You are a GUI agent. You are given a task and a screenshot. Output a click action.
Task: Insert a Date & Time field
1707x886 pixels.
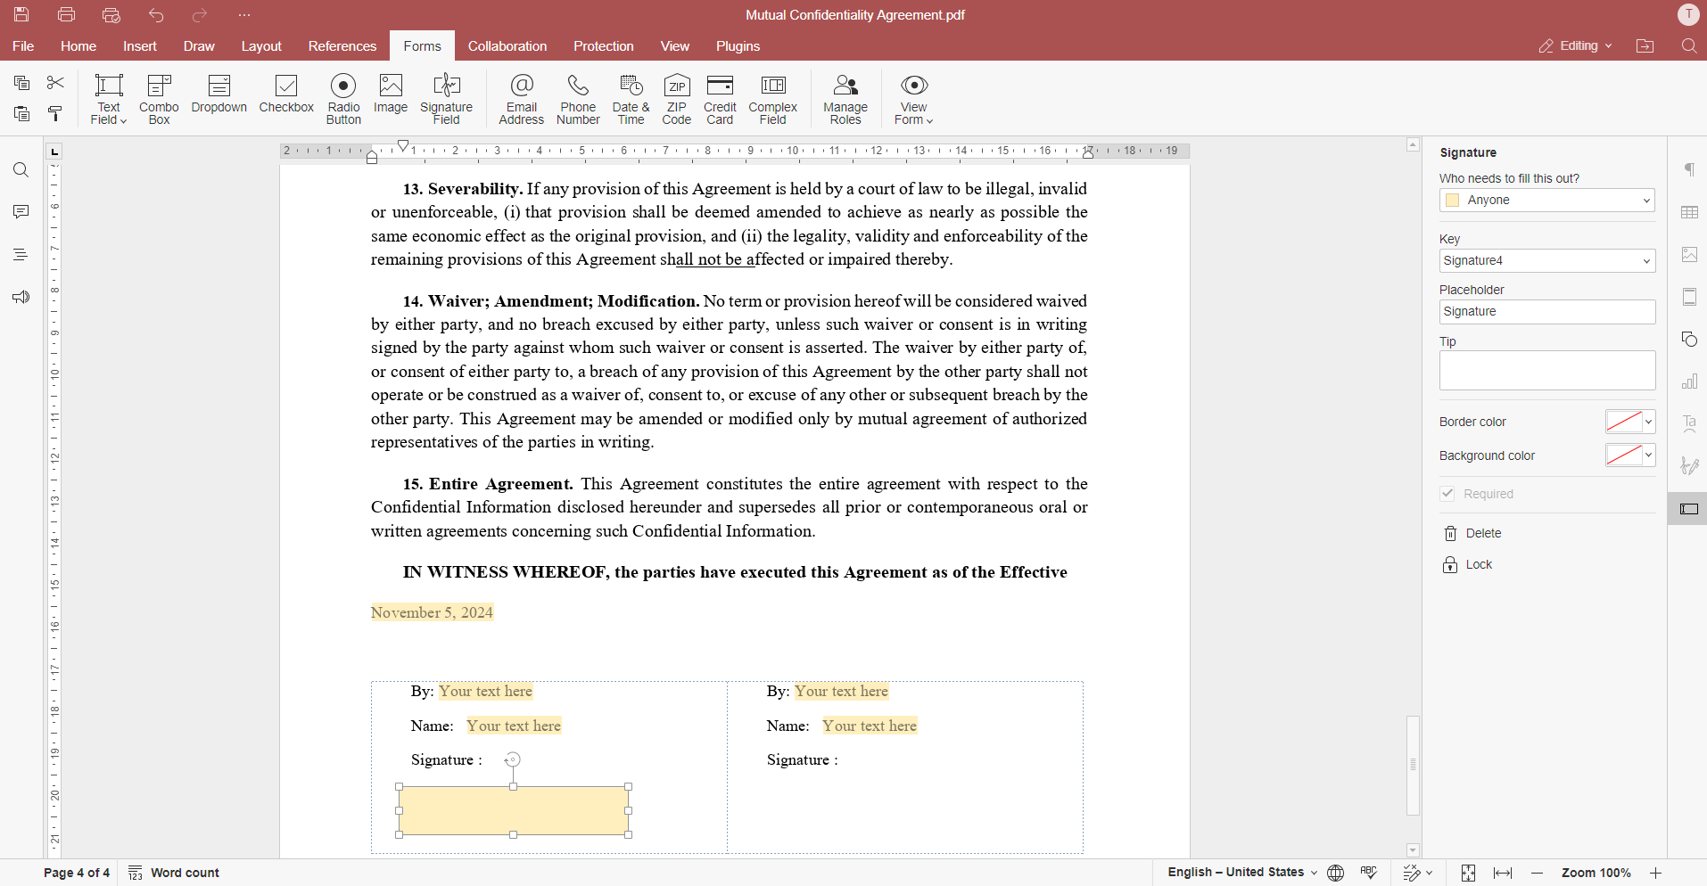631,98
